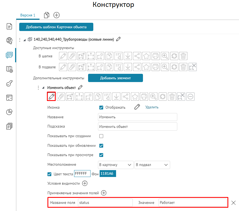Open the pie chart section in sidebar

tap(9, 112)
